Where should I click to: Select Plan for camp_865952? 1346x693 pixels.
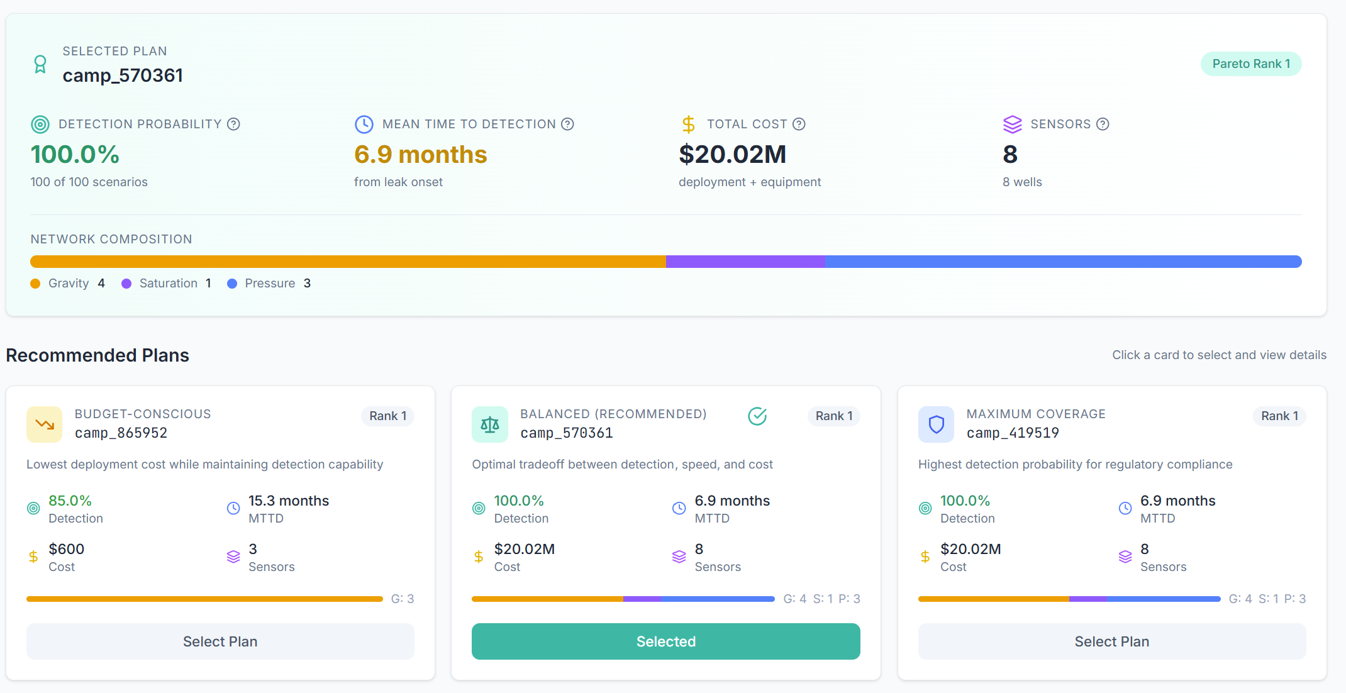pyautogui.click(x=220, y=641)
